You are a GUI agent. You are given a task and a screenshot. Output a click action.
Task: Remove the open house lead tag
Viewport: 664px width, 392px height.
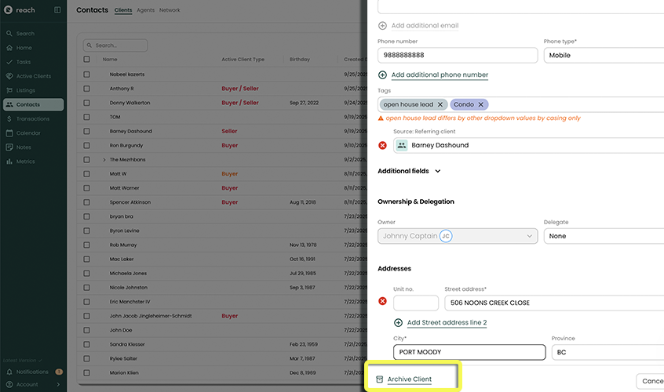tap(440, 104)
